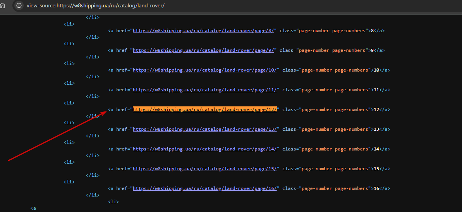Open the land-rover/page/16/ link

pyautogui.click(x=205, y=188)
